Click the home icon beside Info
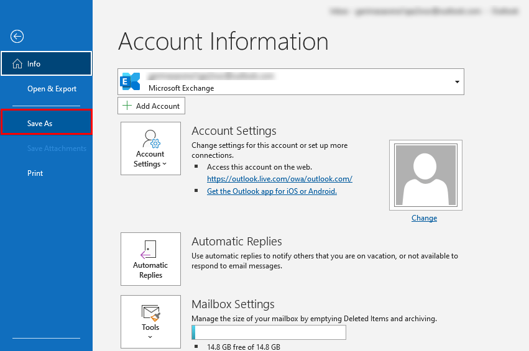The height and width of the screenshot is (351, 529). (17, 63)
